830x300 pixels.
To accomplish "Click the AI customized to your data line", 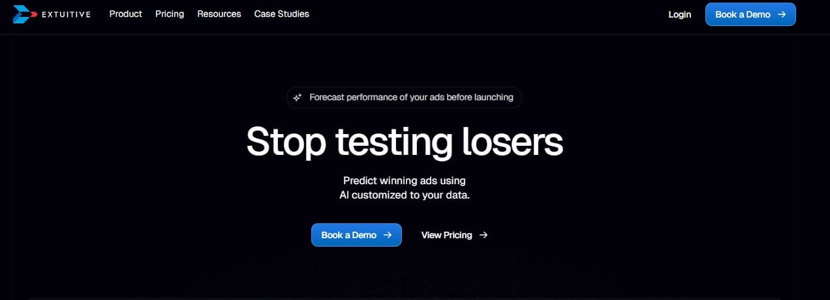I will [x=405, y=195].
